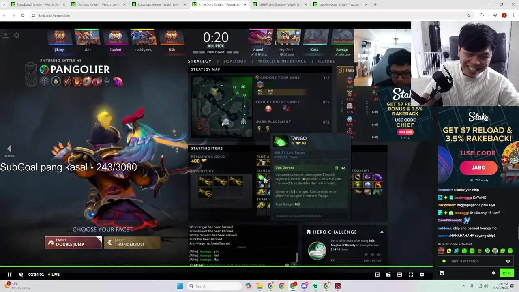This screenshot has height=292, width=519.
Task: Select the LOADOUT tab in game
Action: tap(235, 61)
